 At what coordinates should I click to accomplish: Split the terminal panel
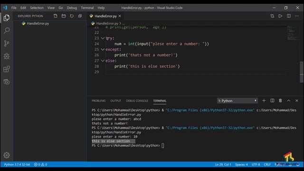tap(272, 101)
